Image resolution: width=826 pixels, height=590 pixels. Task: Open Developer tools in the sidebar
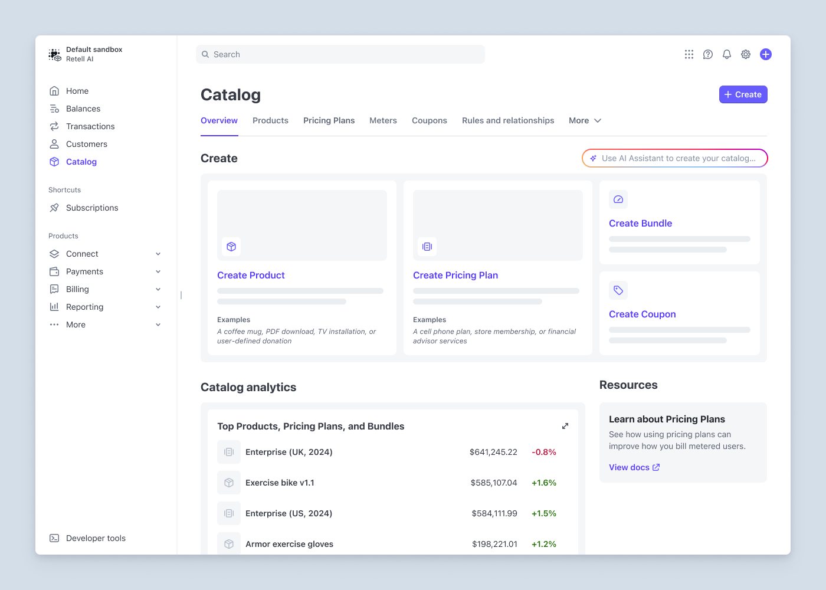point(96,538)
